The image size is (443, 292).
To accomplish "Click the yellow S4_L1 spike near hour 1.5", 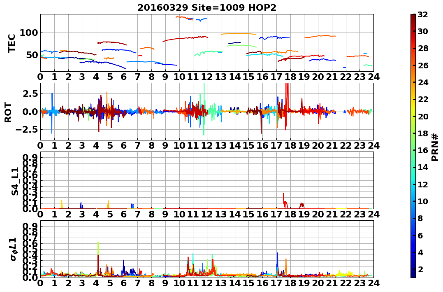I will pos(62,204).
